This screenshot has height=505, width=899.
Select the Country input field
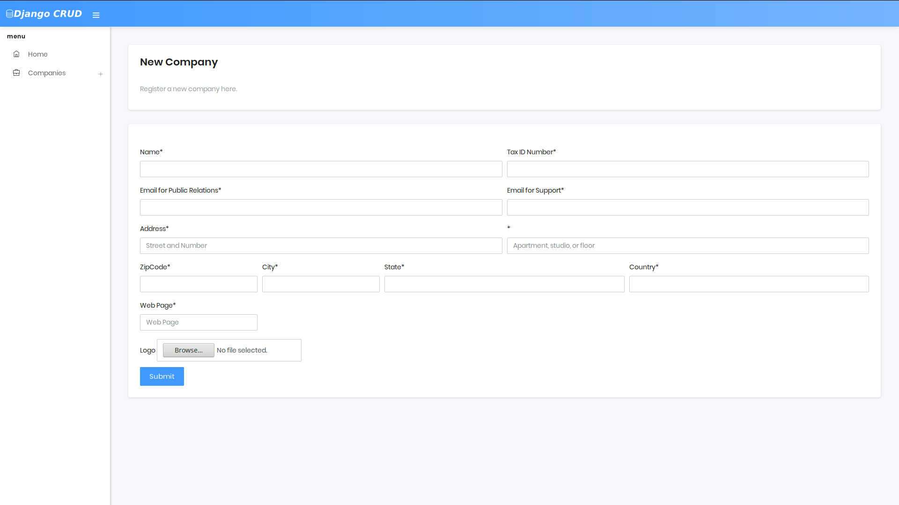[x=749, y=284]
